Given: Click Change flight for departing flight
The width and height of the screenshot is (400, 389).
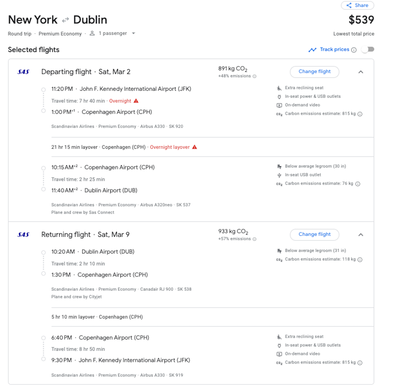Looking at the screenshot, I should 314,72.
